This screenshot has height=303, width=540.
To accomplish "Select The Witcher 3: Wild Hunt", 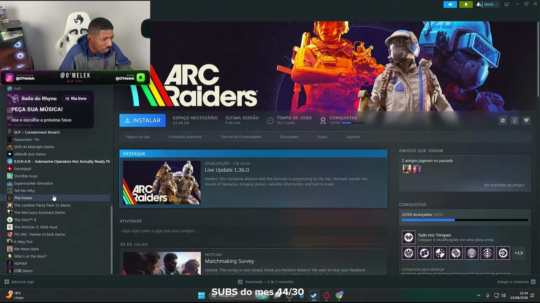I will 35,227.
